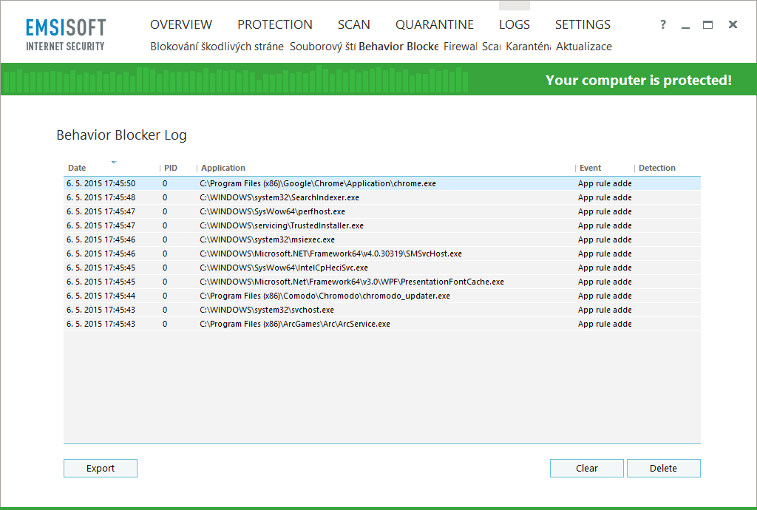Viewport: 757px width, 510px height.
Task: Sort entries by the Event column
Action: [x=591, y=168]
